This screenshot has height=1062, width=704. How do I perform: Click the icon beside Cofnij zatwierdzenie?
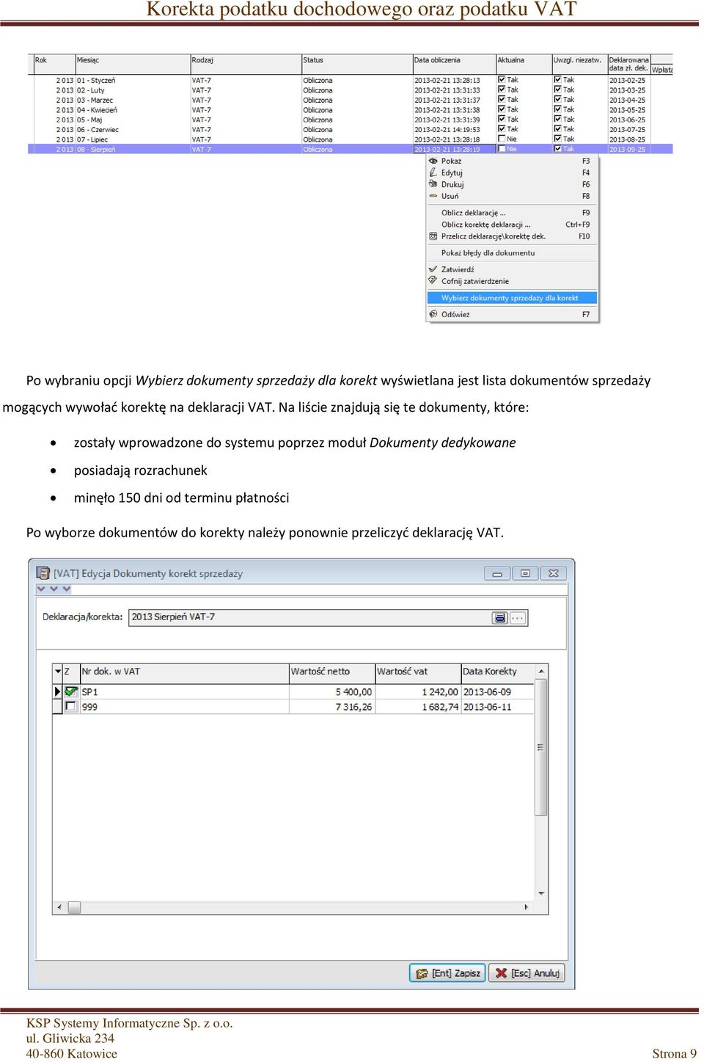point(433,280)
